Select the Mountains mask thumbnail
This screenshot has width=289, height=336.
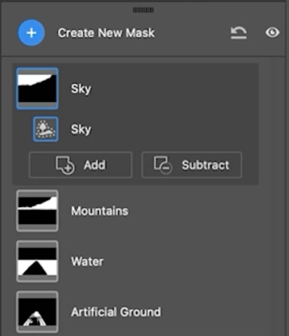point(37,211)
